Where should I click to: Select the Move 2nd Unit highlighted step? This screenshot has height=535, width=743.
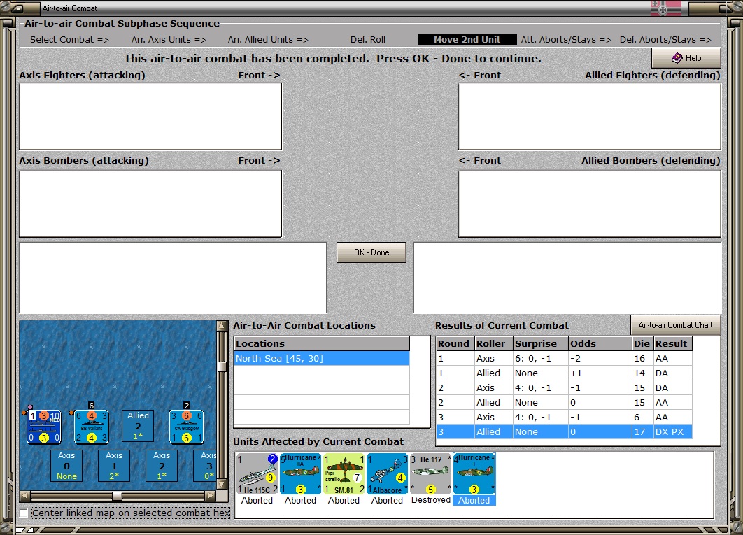pyautogui.click(x=467, y=40)
